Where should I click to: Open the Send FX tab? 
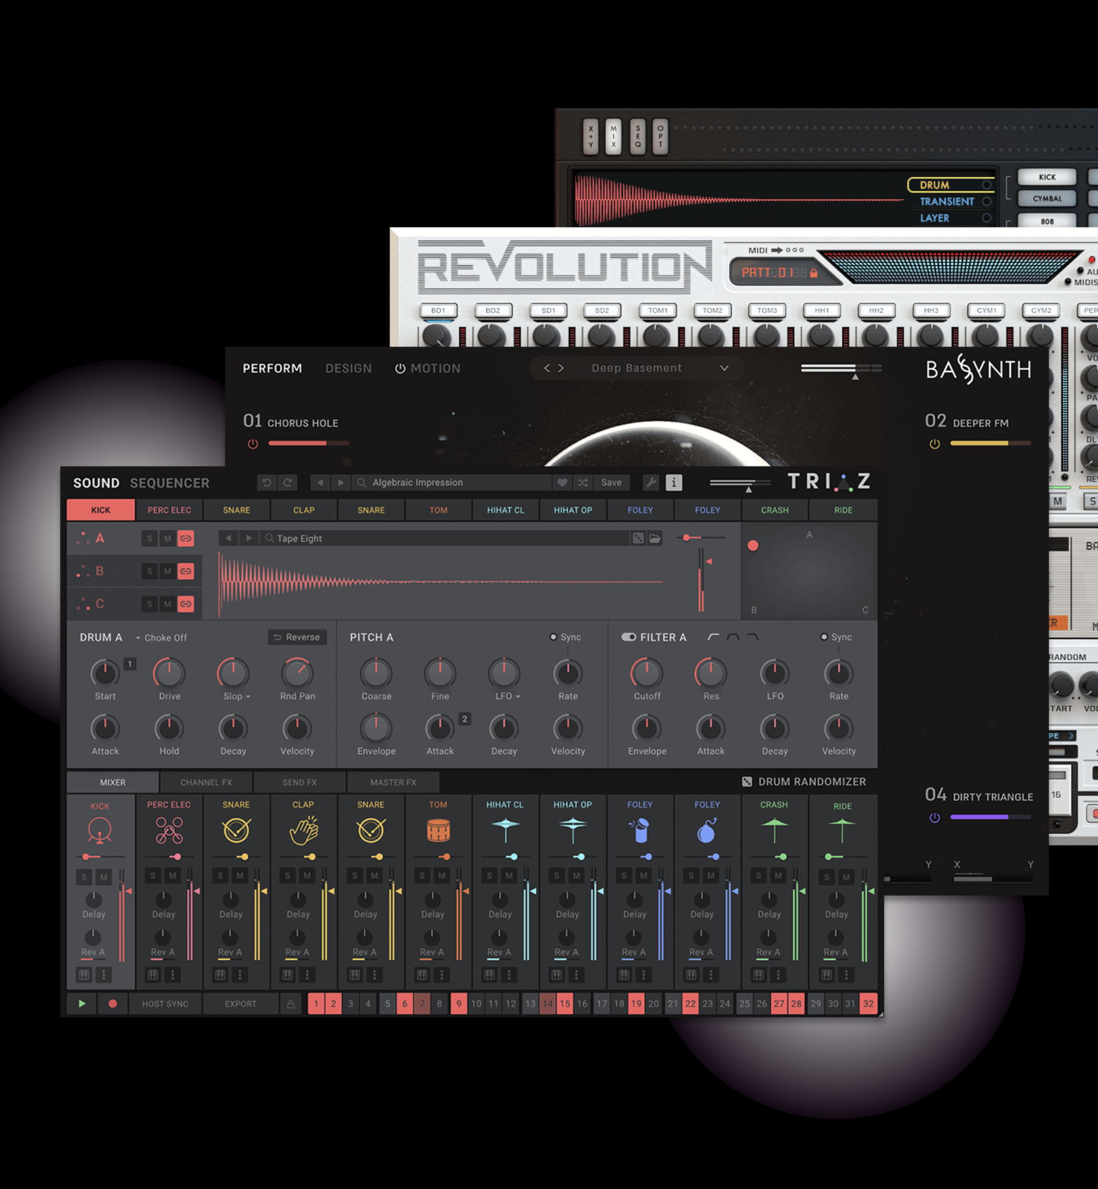tap(300, 782)
